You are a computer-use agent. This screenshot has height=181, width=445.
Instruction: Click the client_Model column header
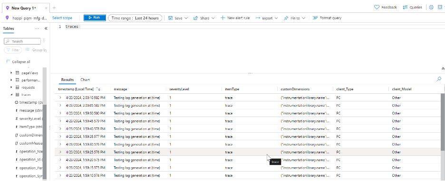pos(402,89)
